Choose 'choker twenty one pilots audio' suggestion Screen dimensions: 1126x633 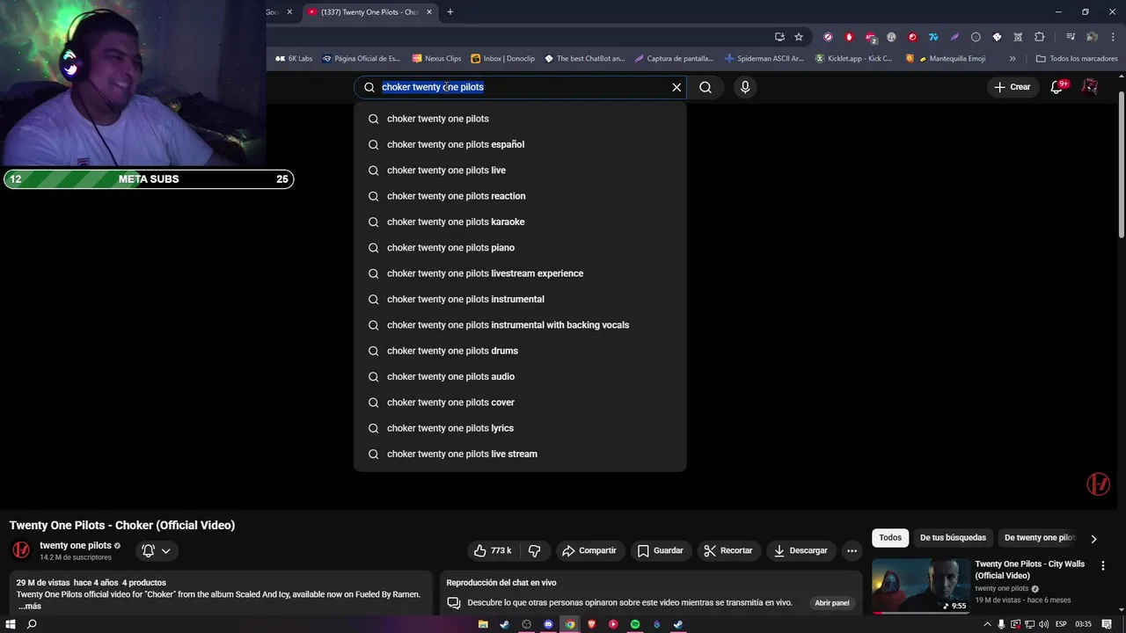tap(520, 376)
